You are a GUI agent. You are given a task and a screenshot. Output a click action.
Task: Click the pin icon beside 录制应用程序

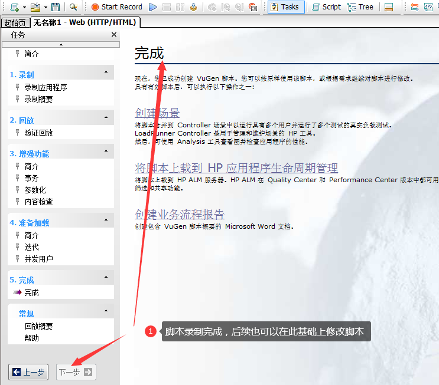17,87
